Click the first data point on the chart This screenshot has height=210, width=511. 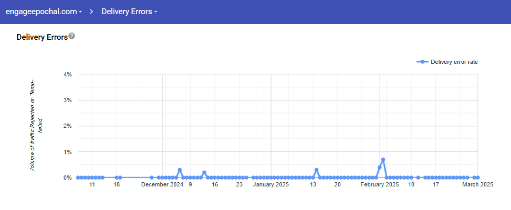click(x=78, y=178)
